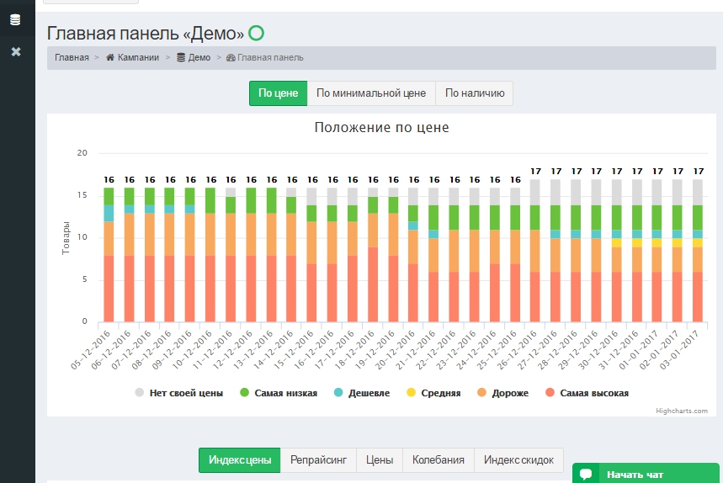Image resolution: width=723 pixels, height=483 pixels.
Task: Click the home icon before Кампании breadcrumb
Action: (x=109, y=57)
